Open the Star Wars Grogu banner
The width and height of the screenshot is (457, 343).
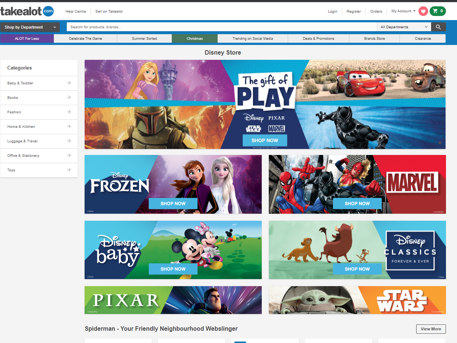point(357,300)
